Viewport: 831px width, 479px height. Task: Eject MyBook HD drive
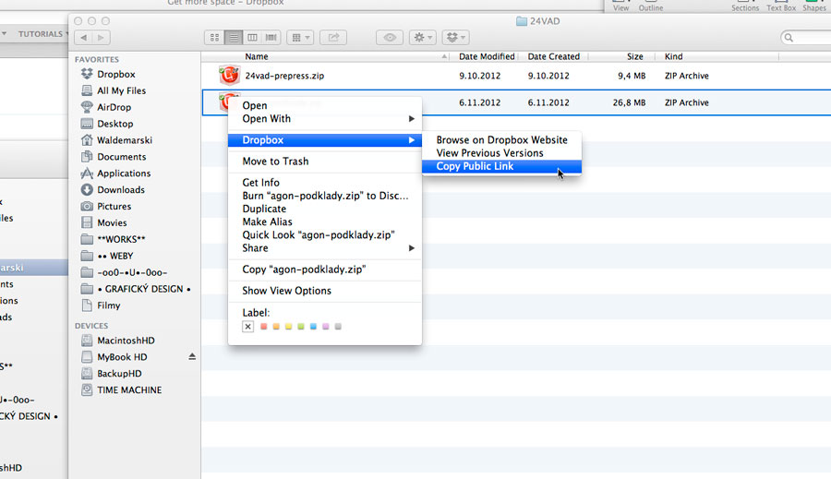click(x=192, y=356)
